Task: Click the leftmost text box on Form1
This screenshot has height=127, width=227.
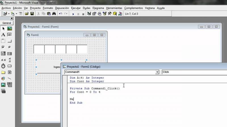Action: click(39, 49)
